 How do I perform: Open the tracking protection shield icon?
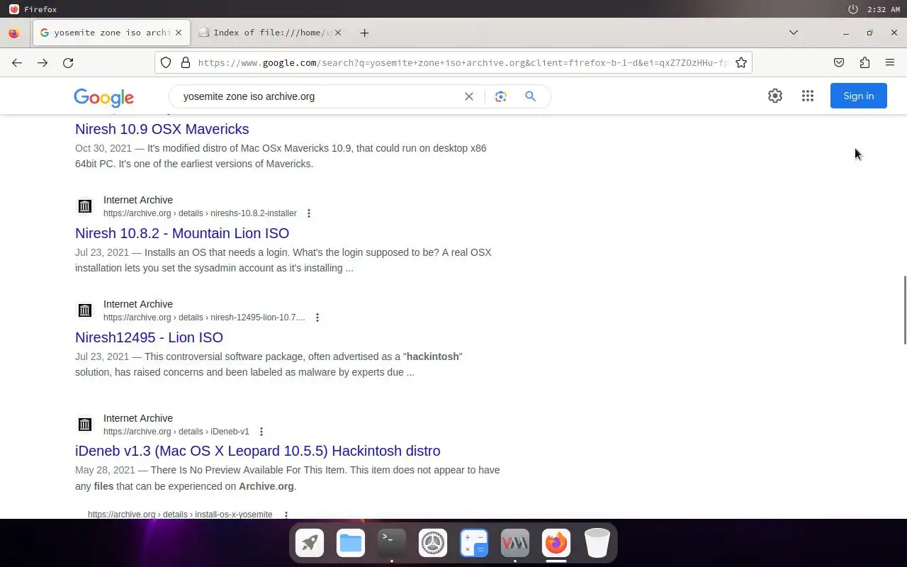pos(166,62)
